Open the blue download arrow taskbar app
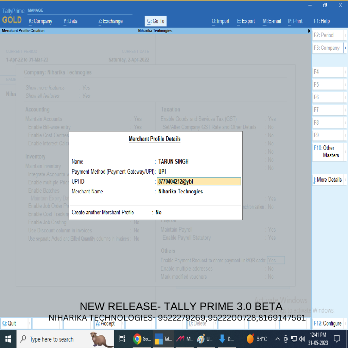 coord(226,339)
